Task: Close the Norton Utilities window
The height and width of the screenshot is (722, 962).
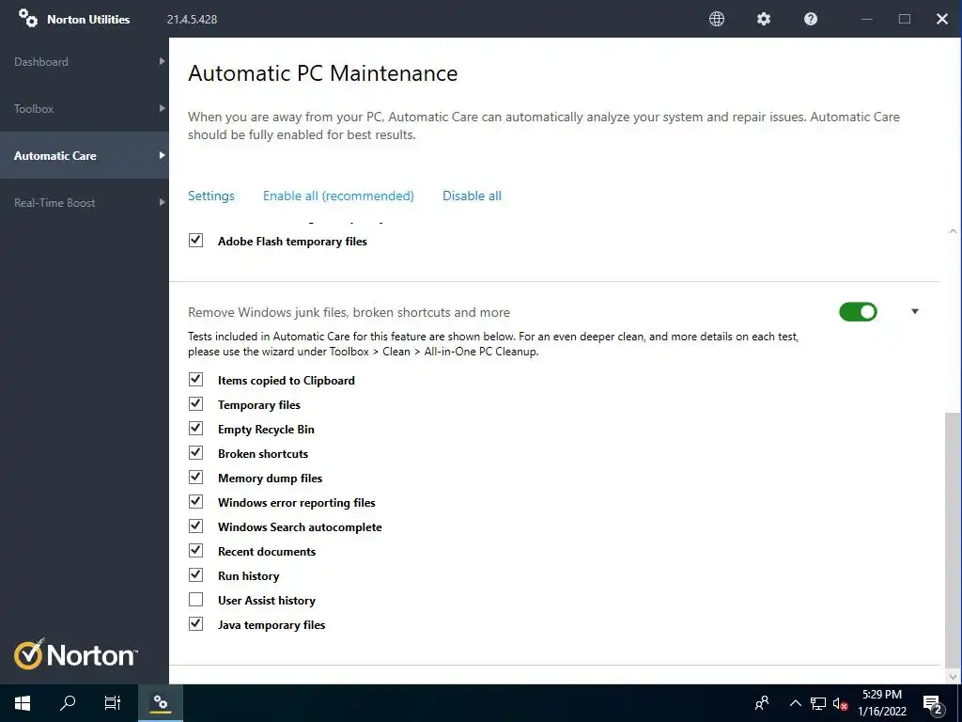Action: tap(942, 19)
